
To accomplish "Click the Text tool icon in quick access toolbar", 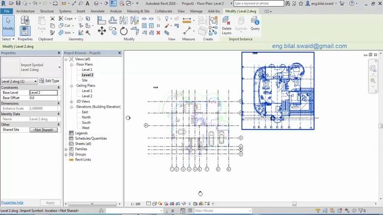I will pyautogui.click(x=87, y=4).
